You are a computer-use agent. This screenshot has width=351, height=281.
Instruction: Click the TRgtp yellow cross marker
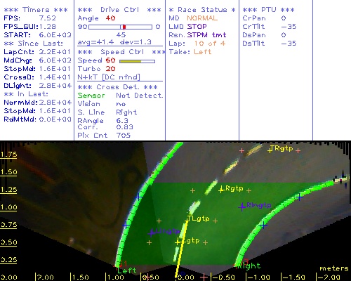[270, 150]
